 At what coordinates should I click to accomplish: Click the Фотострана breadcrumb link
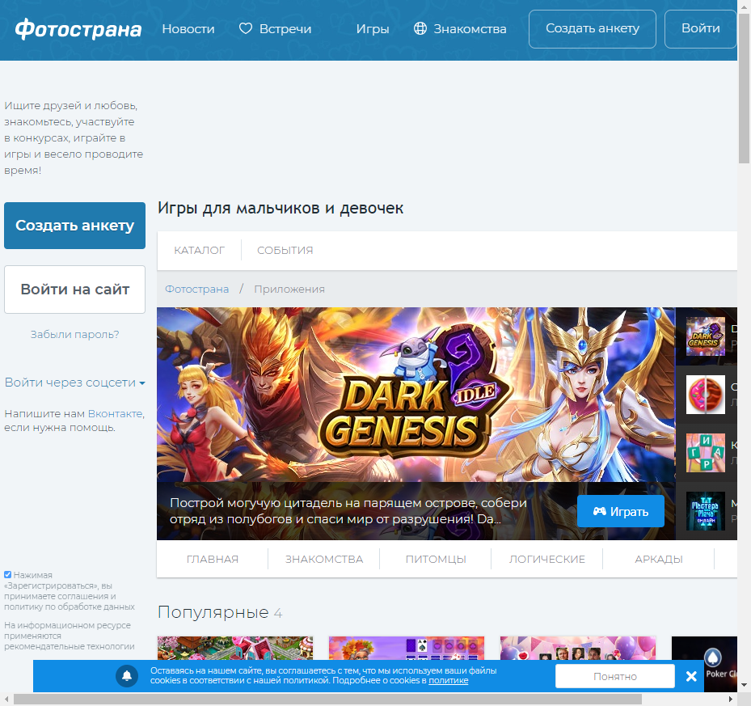click(x=197, y=289)
